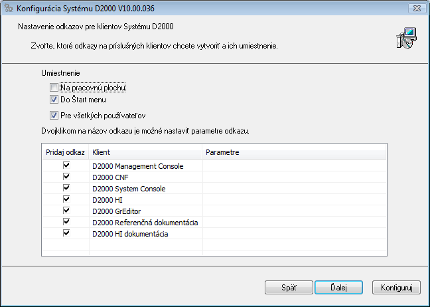This screenshot has height=307, width=430.
Task: Uncheck D2000 Referenčná dokumentácia checkbox
Action: click(66, 223)
